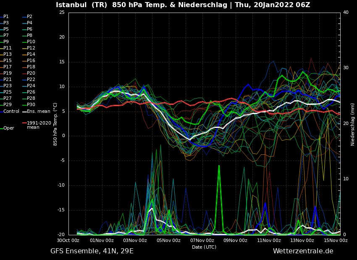Click the P26 legend item
This screenshot has height=260, width=357.
coord(29,92)
